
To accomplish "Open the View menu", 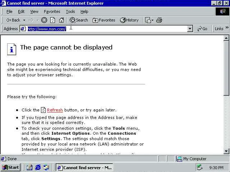I will (34, 11).
